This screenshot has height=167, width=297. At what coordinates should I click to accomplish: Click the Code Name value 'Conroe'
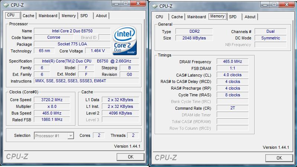tap(54, 37)
